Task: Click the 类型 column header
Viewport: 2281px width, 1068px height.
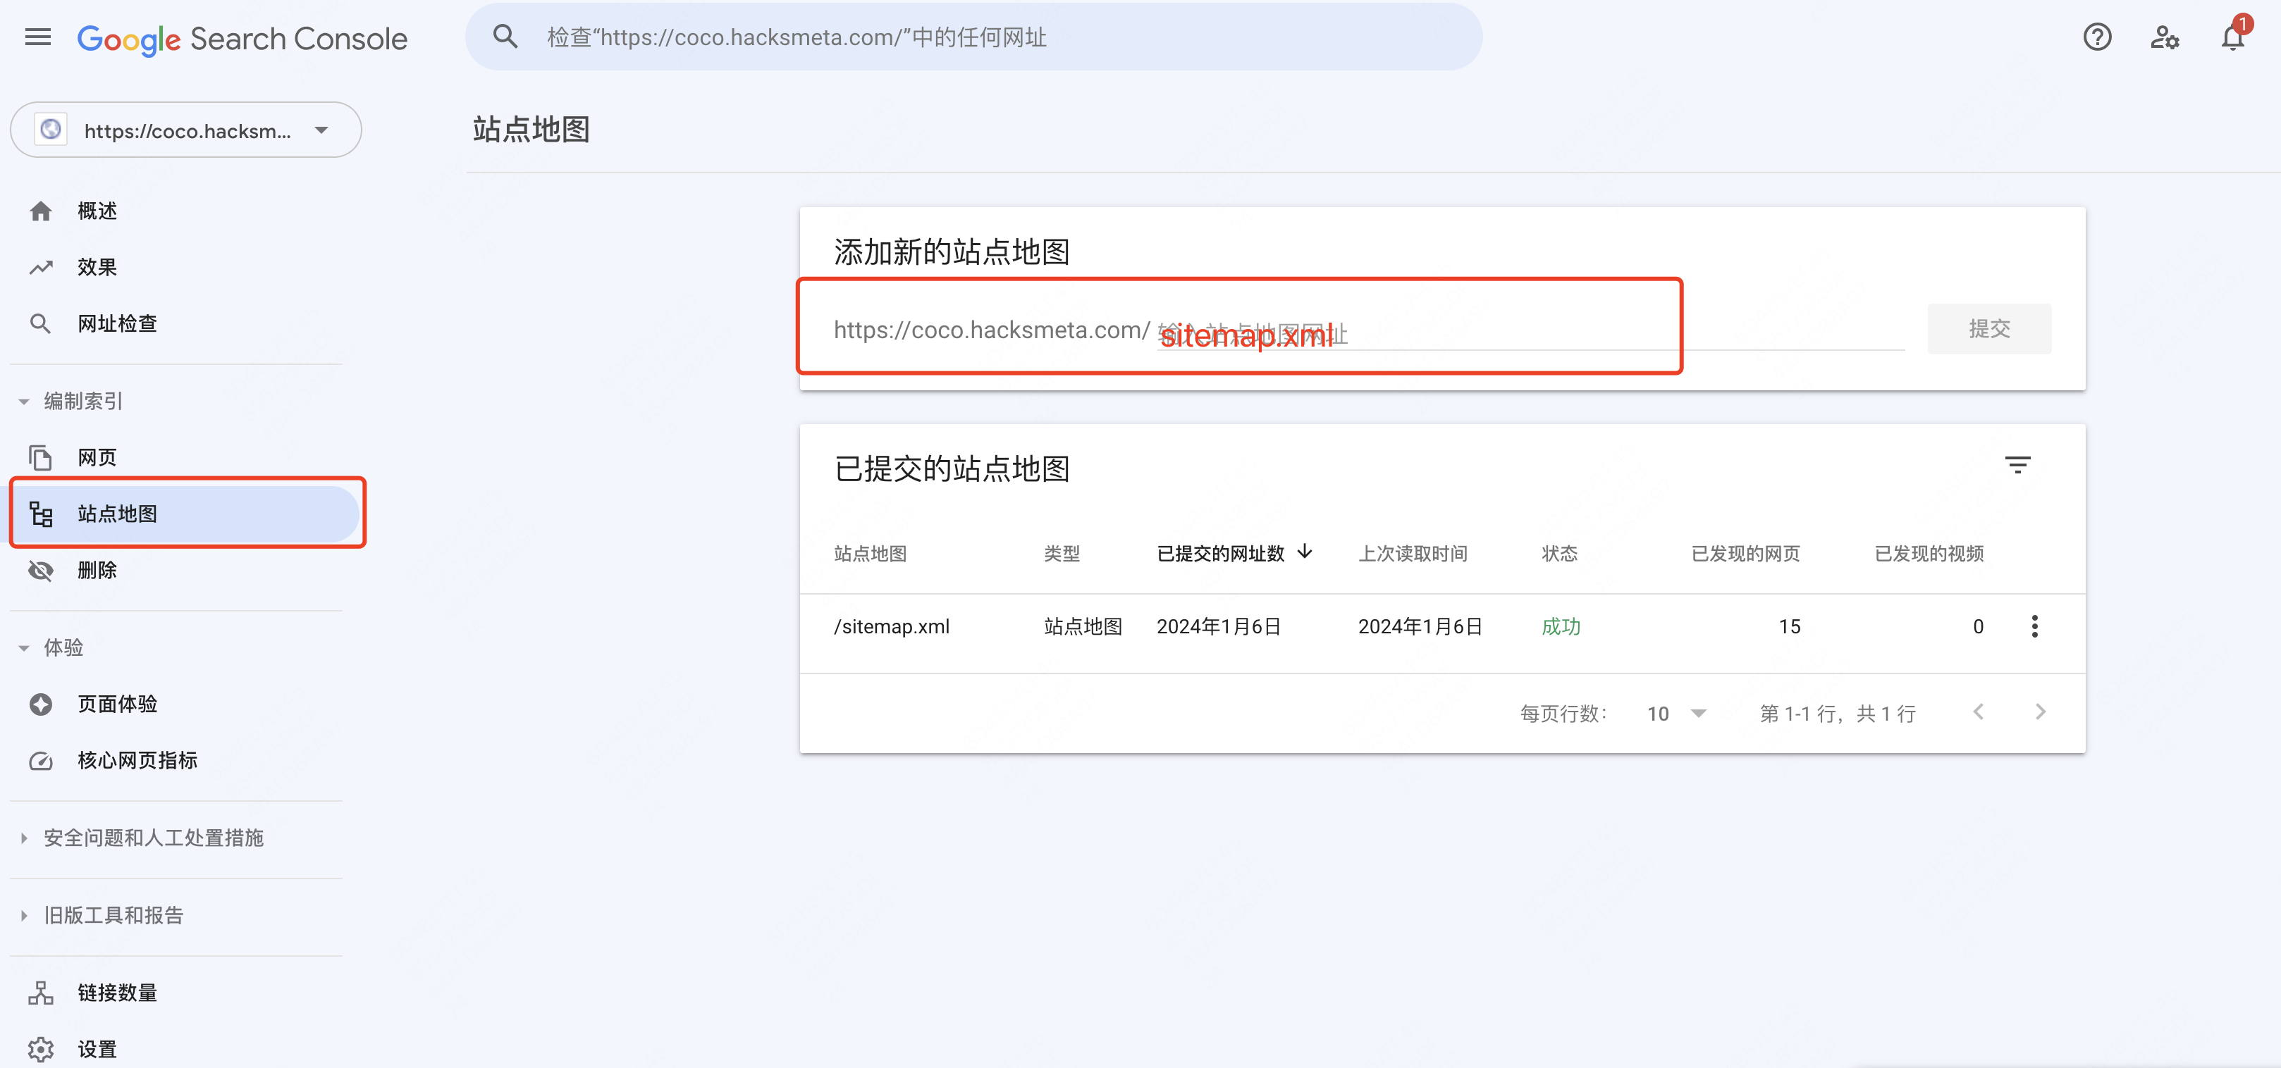Action: click(x=1062, y=554)
